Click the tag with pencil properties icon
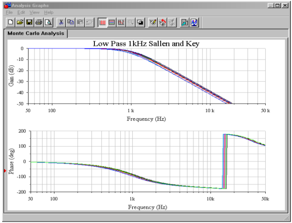 tap(153, 23)
